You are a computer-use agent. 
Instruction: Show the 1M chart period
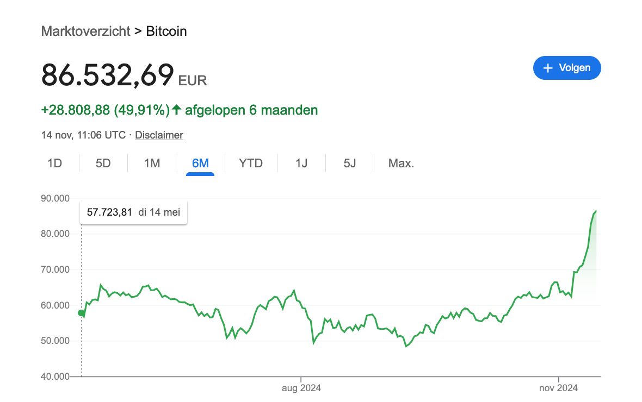pos(152,163)
